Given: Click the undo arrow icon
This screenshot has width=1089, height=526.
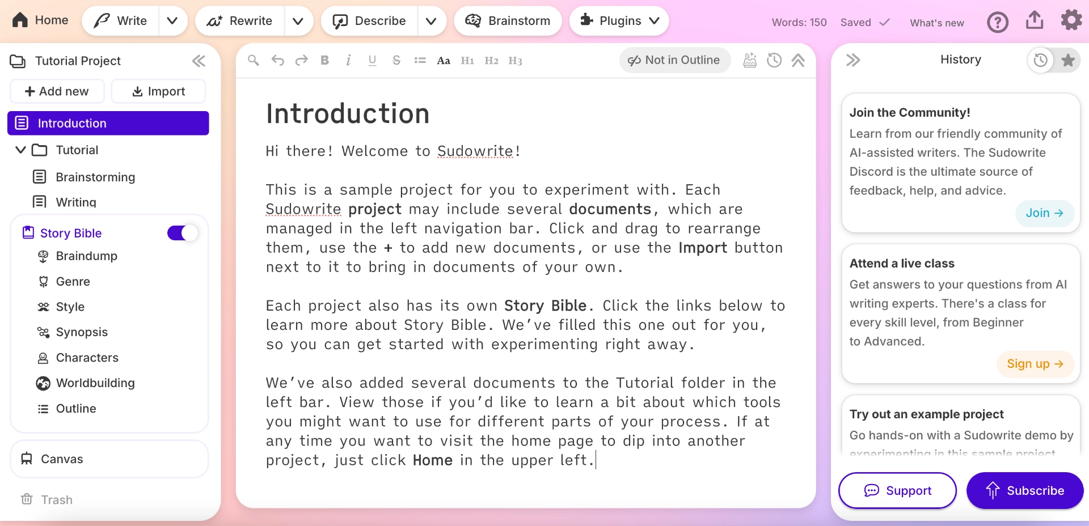Looking at the screenshot, I should click(277, 60).
